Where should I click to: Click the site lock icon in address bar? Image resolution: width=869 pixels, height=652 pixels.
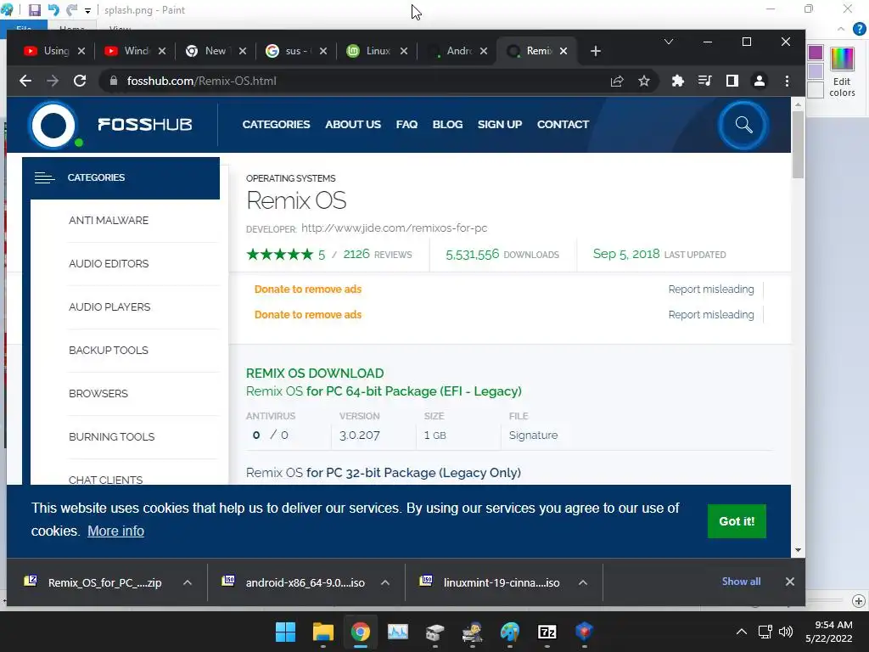point(114,81)
